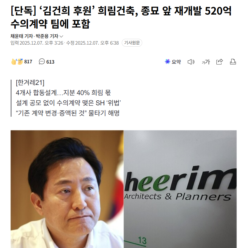
Task: Play article audio with speaker icon
Action: (x=191, y=62)
